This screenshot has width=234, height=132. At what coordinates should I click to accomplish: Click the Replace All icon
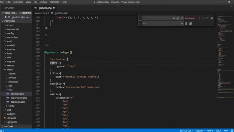click(x=190, y=23)
